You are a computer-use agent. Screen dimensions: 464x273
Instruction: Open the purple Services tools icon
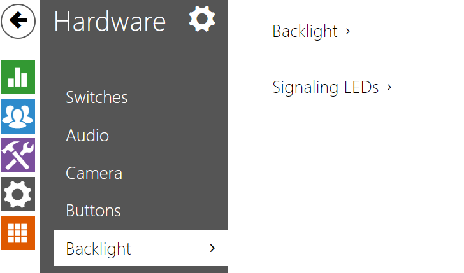click(x=18, y=155)
